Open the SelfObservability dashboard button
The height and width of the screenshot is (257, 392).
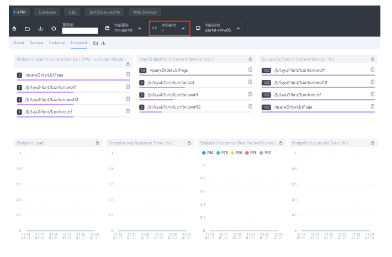tap(104, 12)
